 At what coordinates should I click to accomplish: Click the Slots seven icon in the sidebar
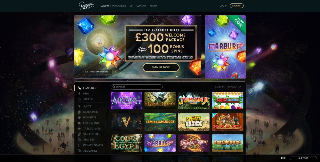(79, 106)
